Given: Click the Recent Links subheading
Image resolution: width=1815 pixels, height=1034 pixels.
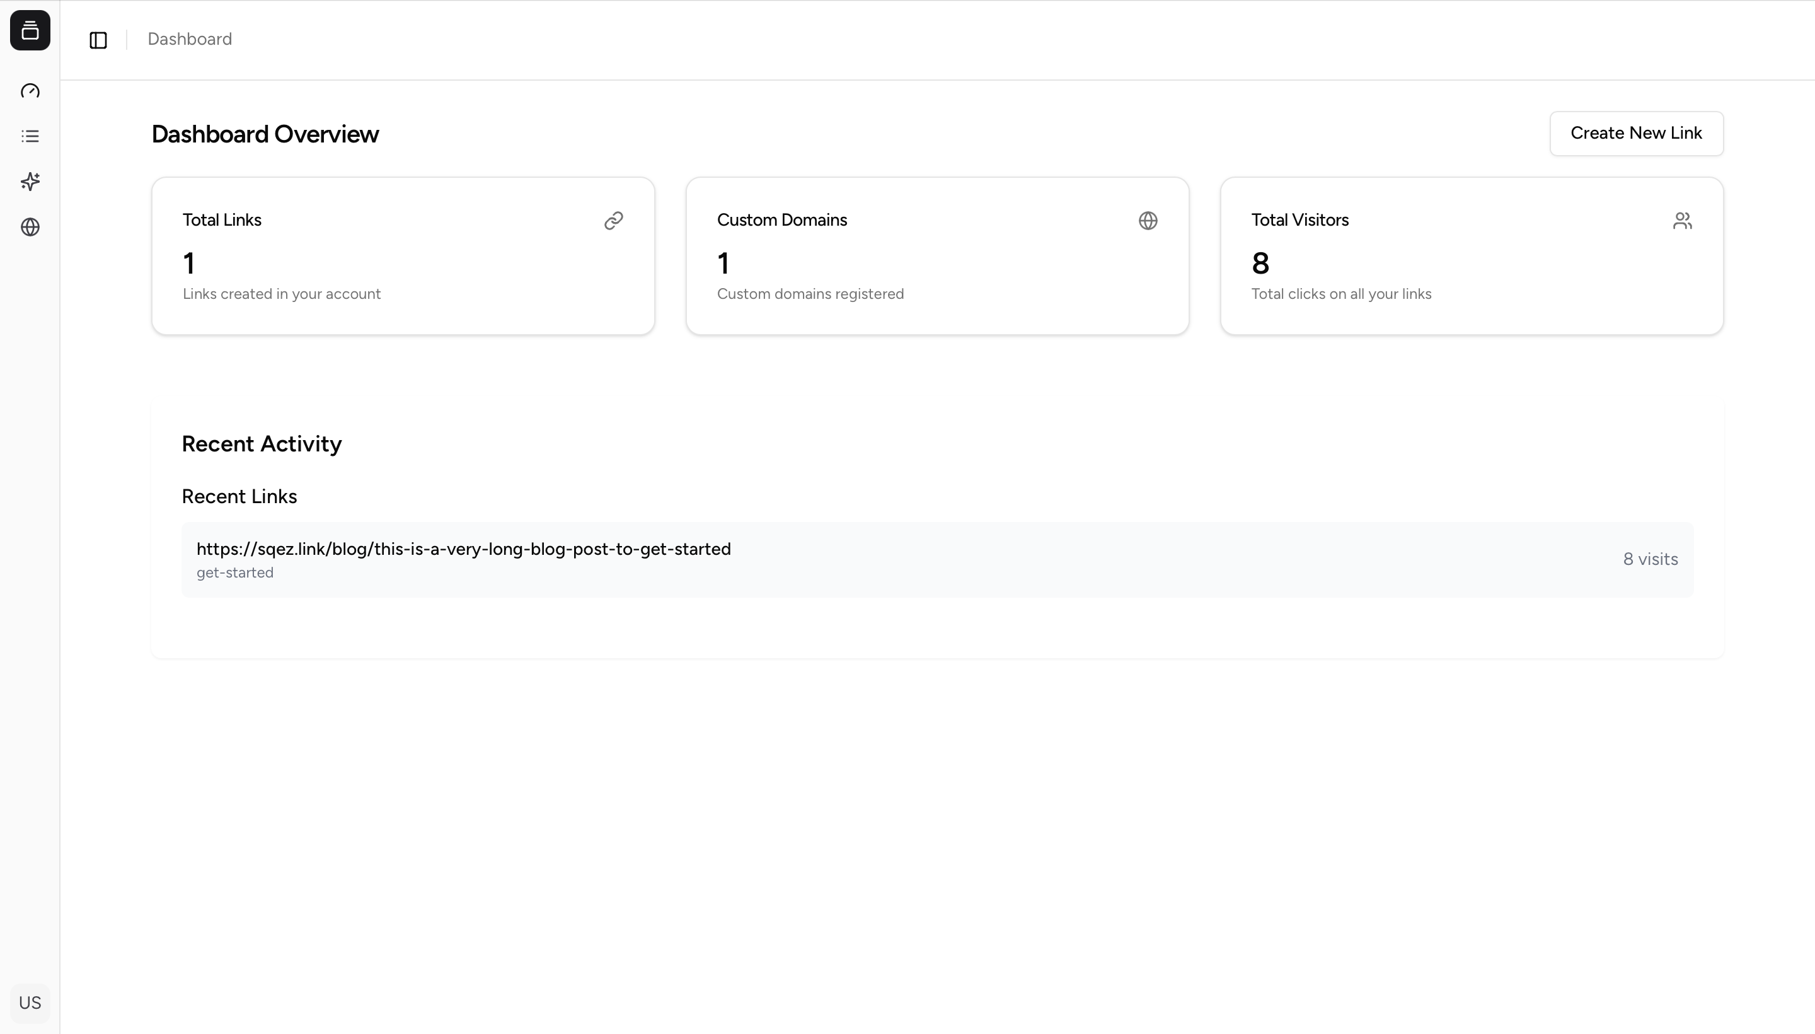Looking at the screenshot, I should [x=239, y=496].
